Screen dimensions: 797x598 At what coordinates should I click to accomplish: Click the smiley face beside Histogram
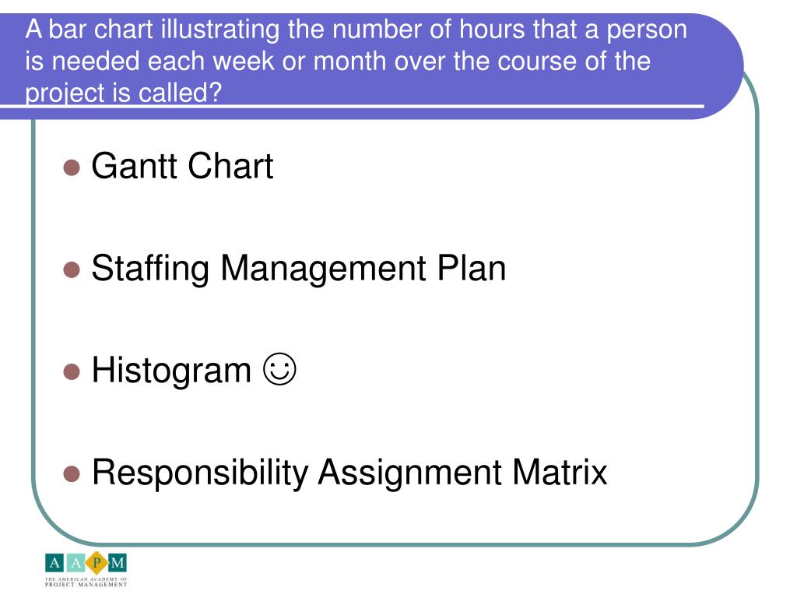(x=279, y=368)
